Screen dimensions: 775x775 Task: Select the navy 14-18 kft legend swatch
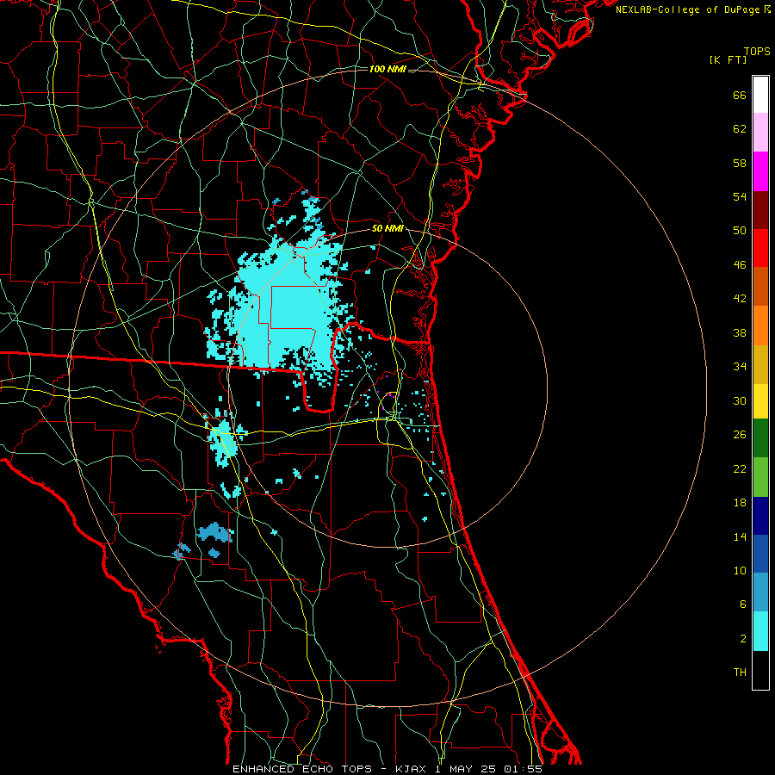(760, 516)
